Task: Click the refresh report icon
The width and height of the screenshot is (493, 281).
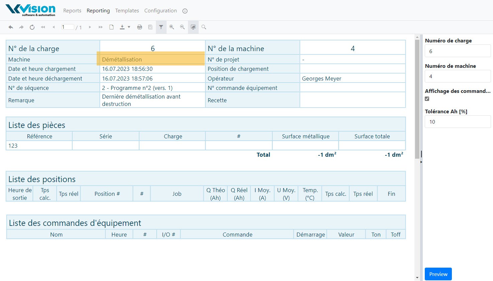Action: [x=32, y=27]
